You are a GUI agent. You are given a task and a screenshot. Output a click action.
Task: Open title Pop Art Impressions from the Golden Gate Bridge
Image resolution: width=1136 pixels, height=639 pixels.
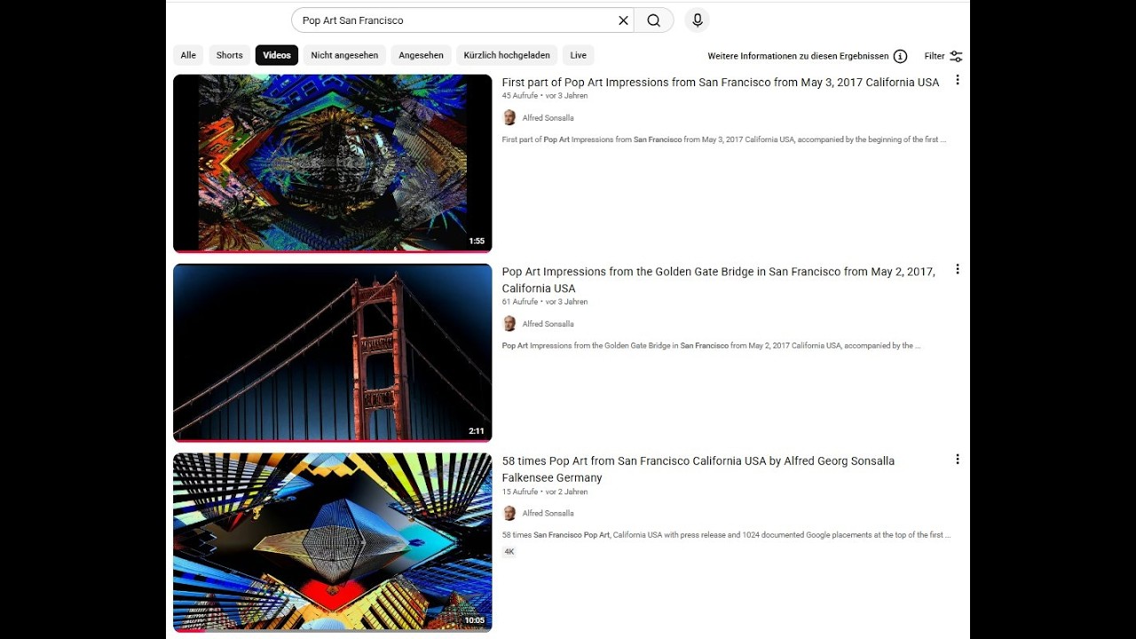click(x=719, y=280)
